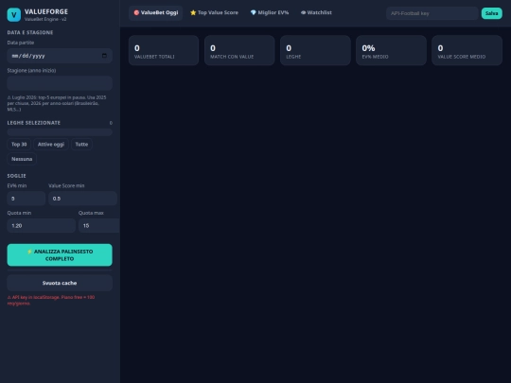Save the API key with Salva
The width and height of the screenshot is (511, 383).
tap(491, 13)
